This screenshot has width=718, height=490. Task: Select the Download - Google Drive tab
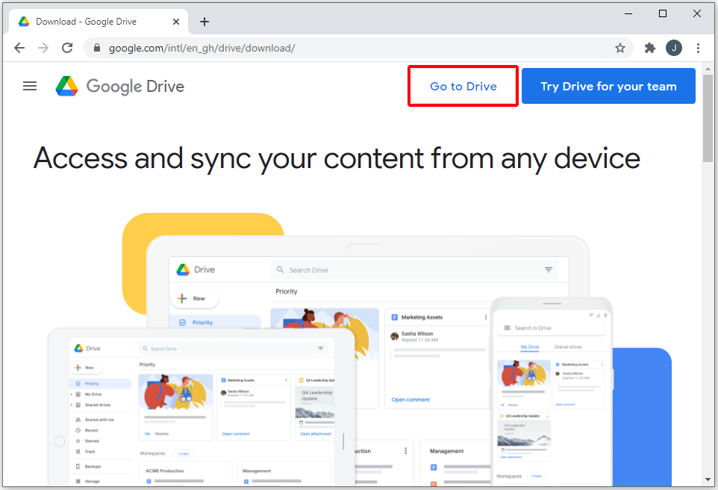(x=98, y=22)
